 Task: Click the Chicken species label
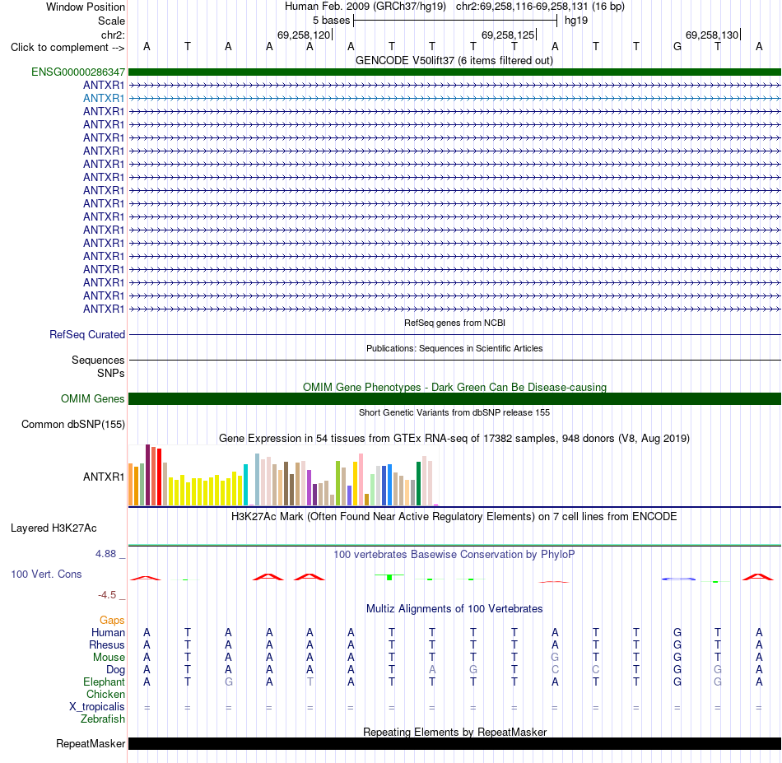point(105,694)
